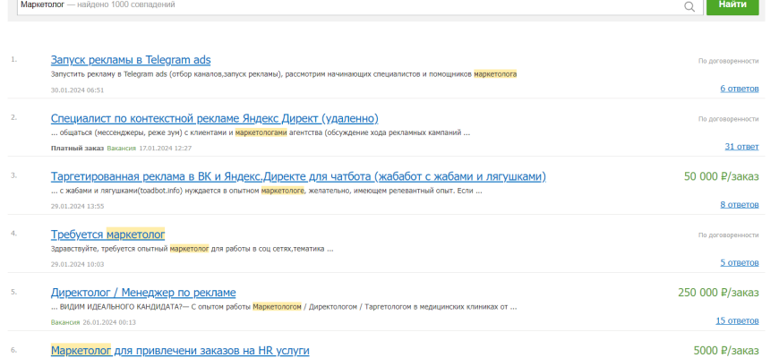The height and width of the screenshot is (358, 779).
Task: View 31 ответ on Яндекс Директ job
Action: pyautogui.click(x=741, y=147)
